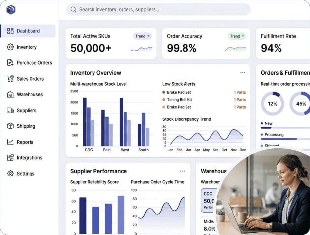Open Supplier Performance more options menu
Screen dimensions: 310x235
pyautogui.click(x=182, y=171)
